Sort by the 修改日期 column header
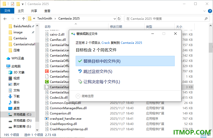 [116, 27]
